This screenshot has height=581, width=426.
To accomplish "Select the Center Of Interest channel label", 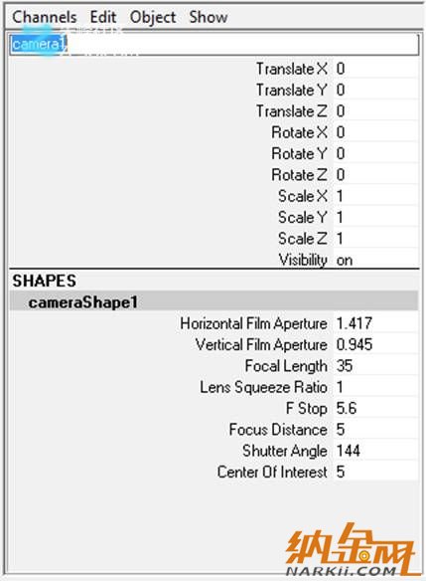I will coord(272,472).
